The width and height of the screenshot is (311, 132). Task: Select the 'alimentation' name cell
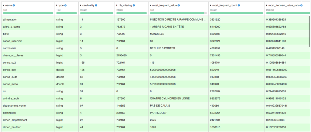(11, 19)
